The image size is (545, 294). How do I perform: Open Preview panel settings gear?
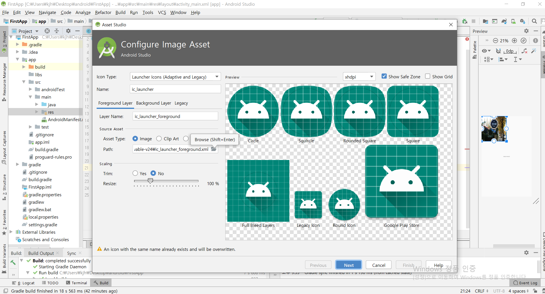[x=526, y=31]
